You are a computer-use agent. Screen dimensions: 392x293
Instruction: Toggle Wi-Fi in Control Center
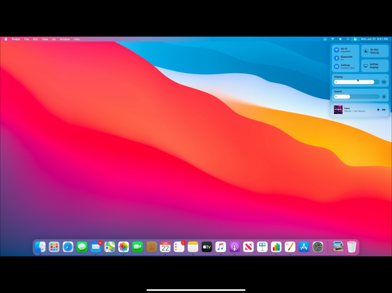[337, 50]
